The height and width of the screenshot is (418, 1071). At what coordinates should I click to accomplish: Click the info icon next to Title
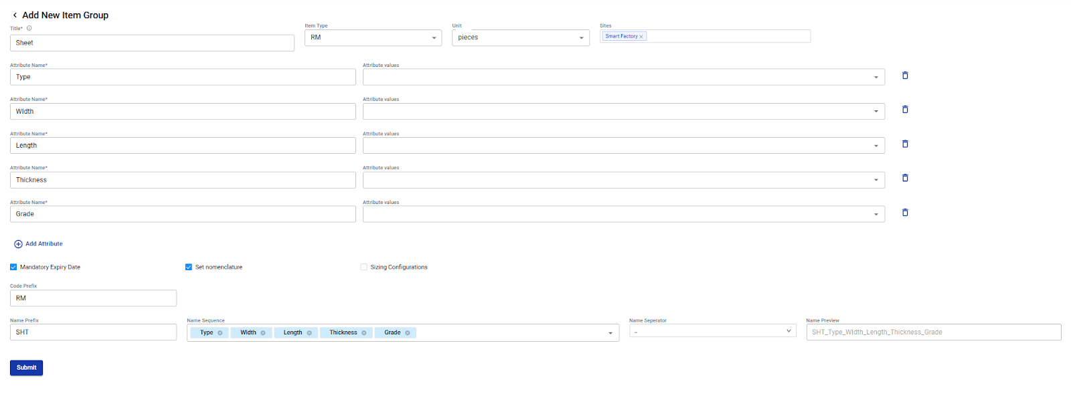pyautogui.click(x=29, y=28)
